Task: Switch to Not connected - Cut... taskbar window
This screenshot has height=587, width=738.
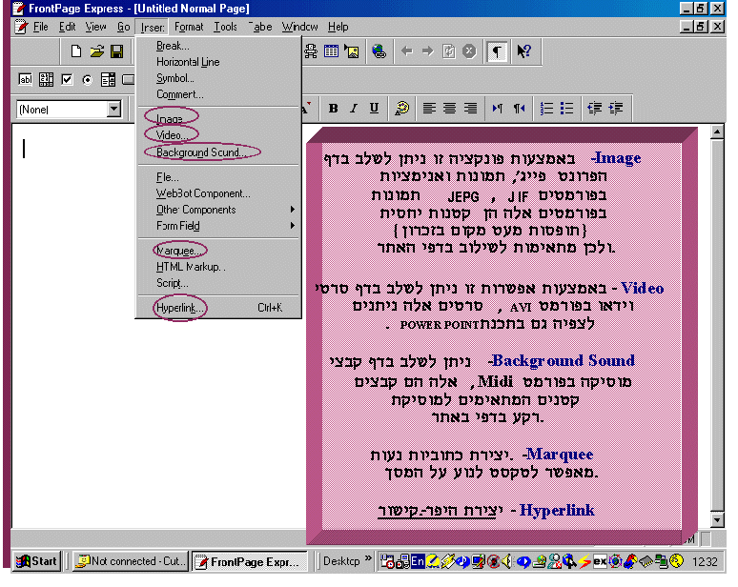Action: 130,561
